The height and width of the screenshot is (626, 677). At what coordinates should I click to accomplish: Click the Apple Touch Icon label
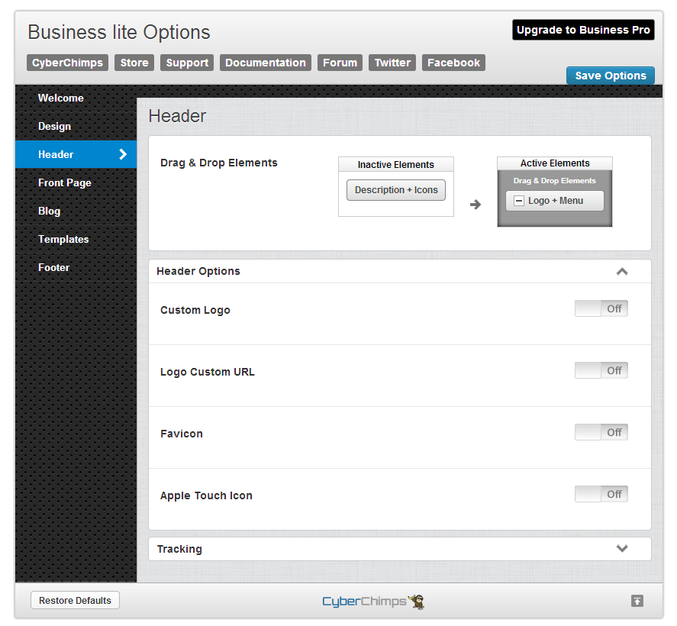pyautogui.click(x=206, y=495)
